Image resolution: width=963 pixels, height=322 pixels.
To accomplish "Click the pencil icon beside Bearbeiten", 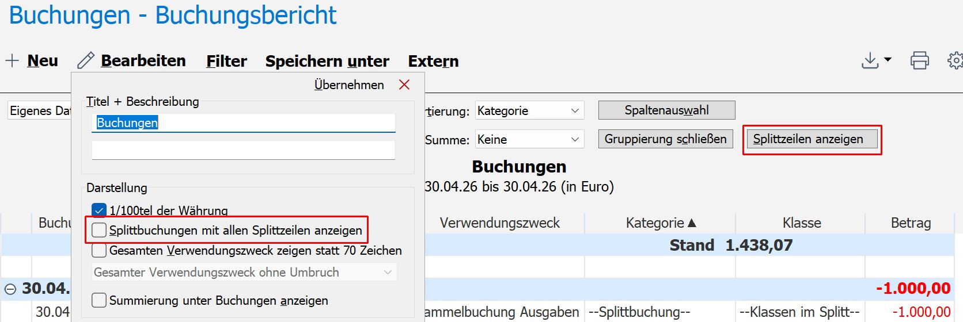I will point(86,60).
